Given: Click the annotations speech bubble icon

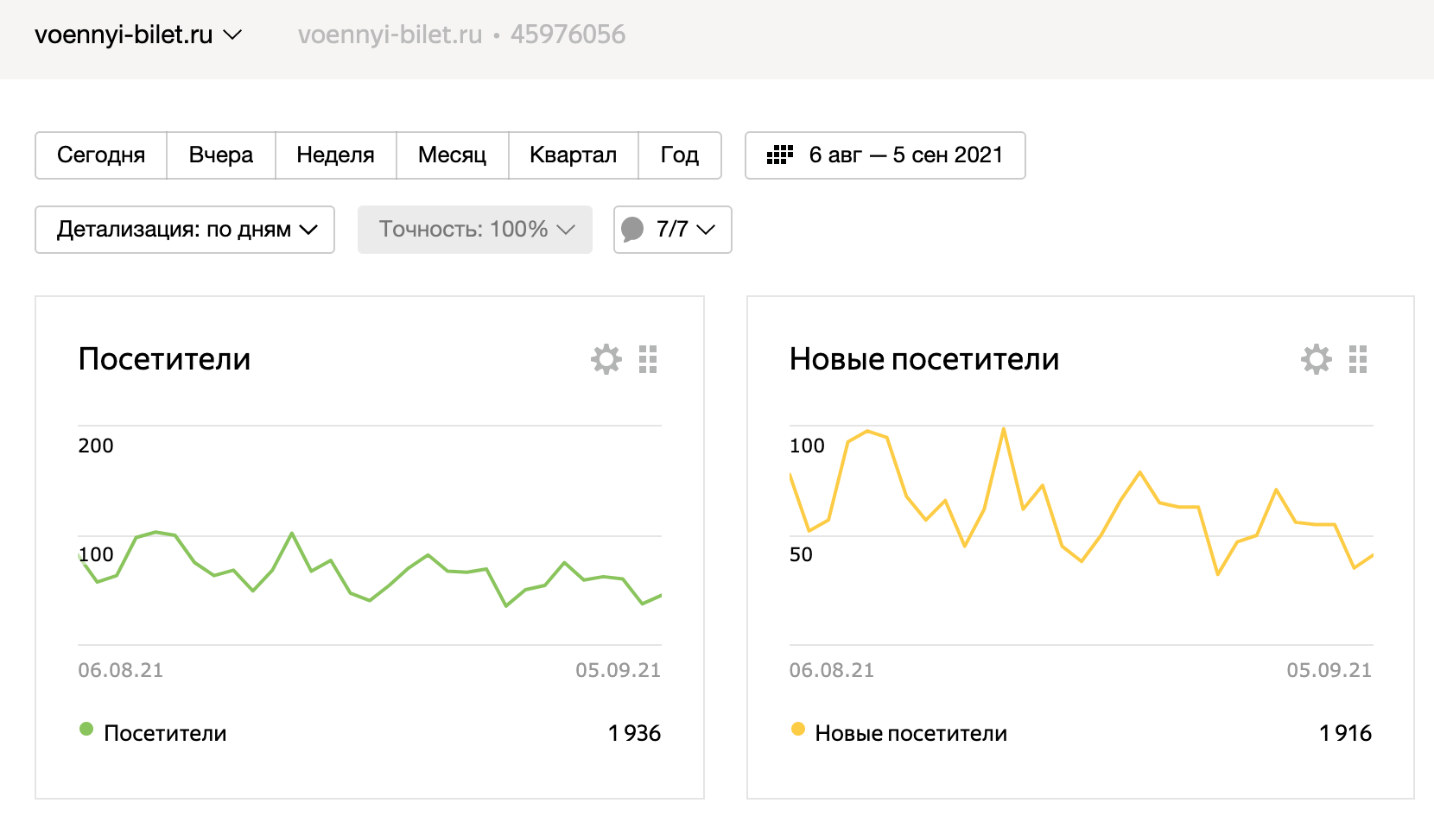Looking at the screenshot, I should click(x=632, y=230).
